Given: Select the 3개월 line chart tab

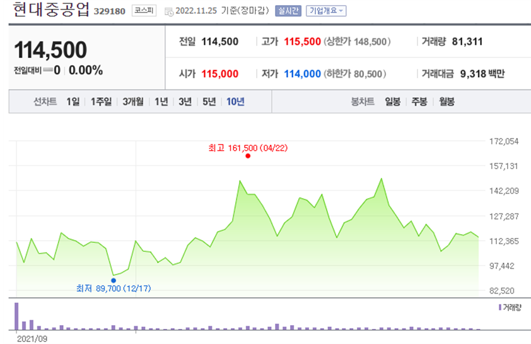Looking at the screenshot, I should coord(132,102).
